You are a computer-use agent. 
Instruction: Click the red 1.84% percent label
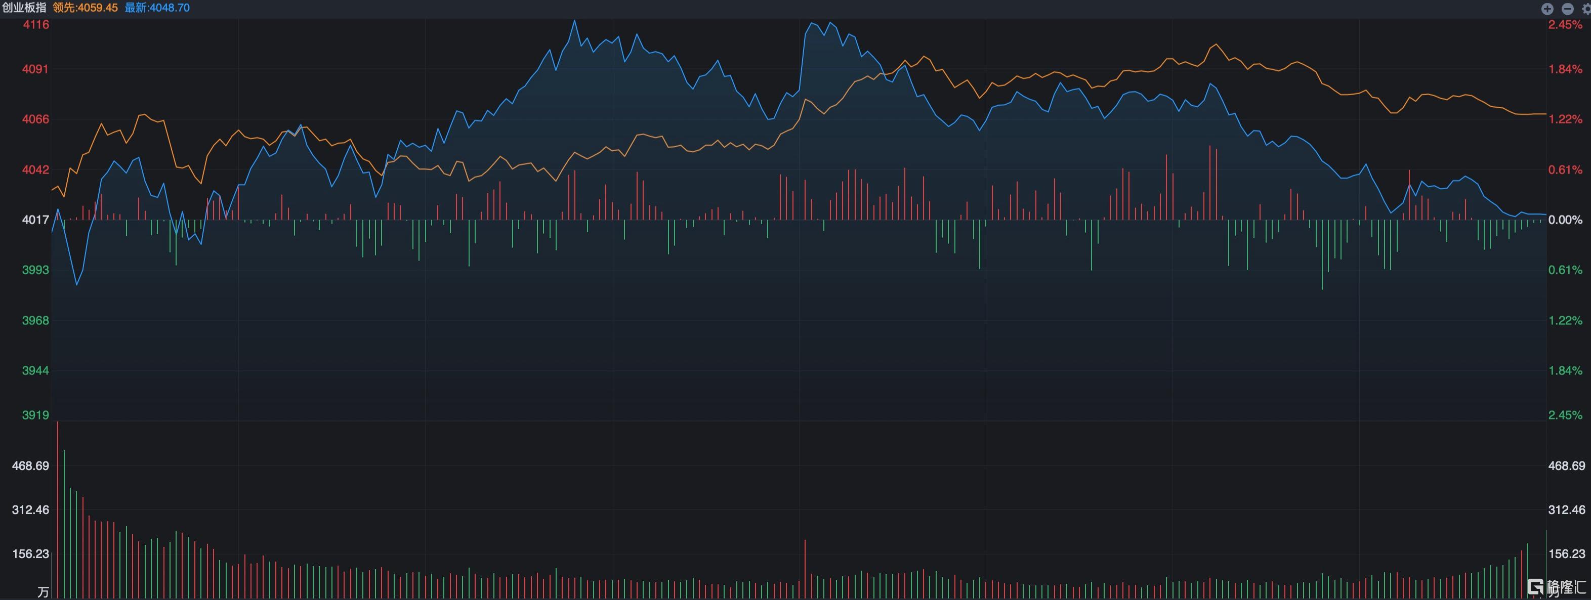[1566, 69]
